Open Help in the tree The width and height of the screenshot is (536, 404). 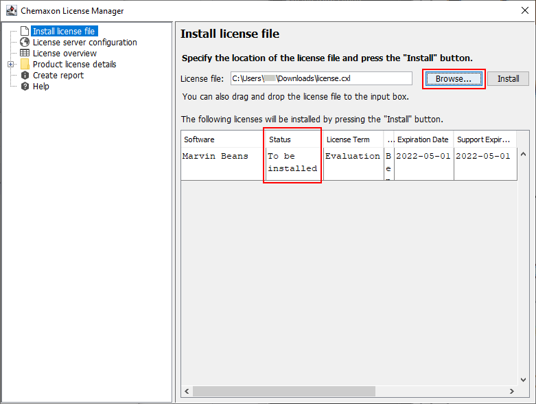(x=41, y=86)
